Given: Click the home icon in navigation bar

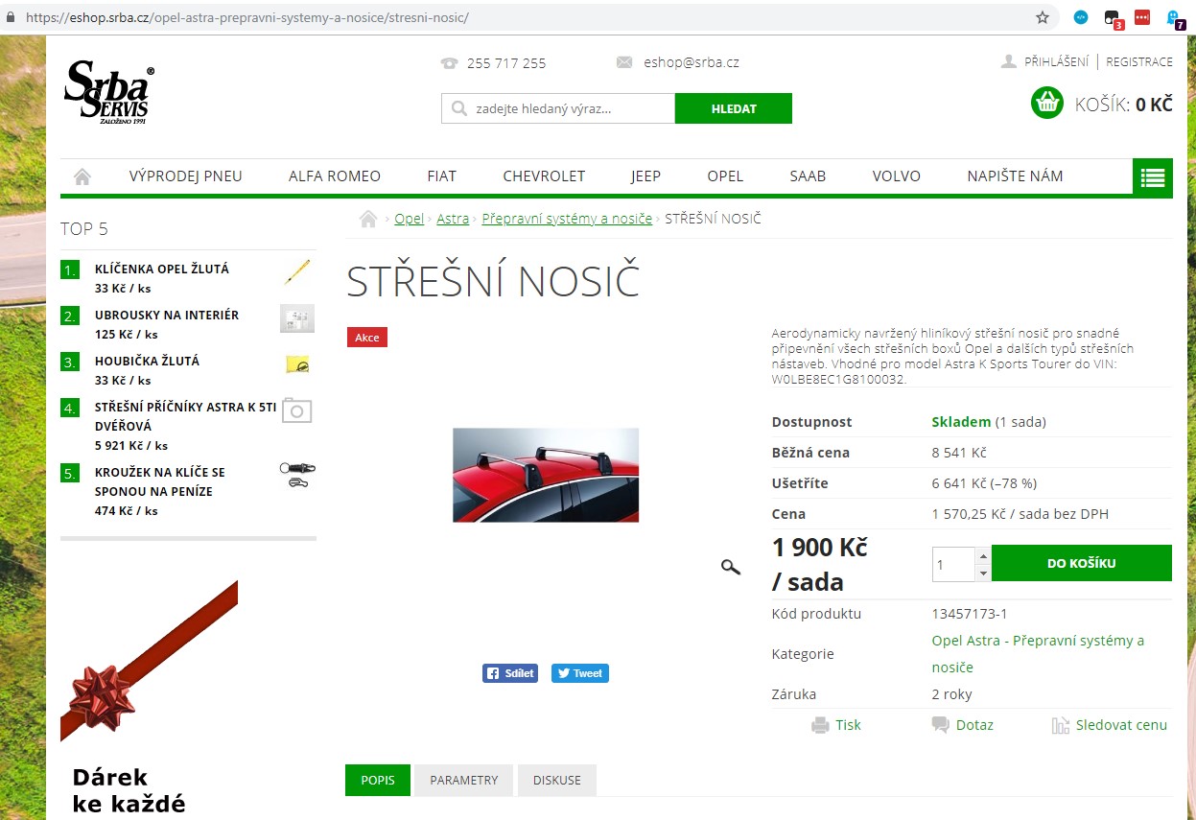Looking at the screenshot, I should coord(82,176).
